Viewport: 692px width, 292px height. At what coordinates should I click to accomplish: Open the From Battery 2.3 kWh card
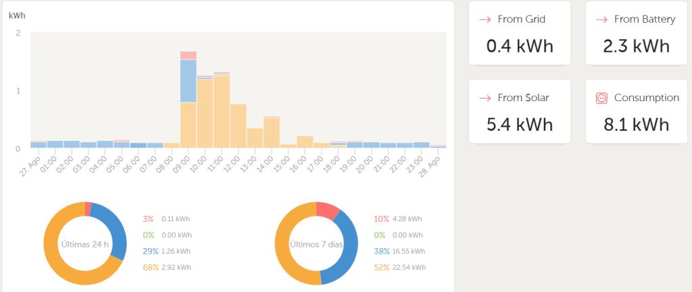636,33
